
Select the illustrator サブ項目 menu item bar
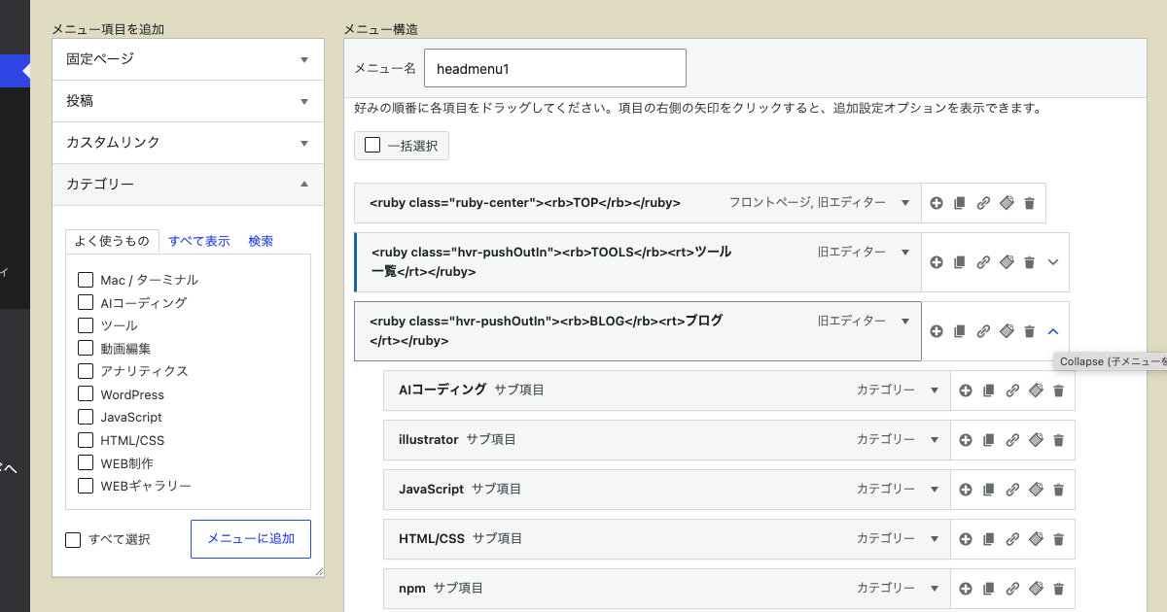tap(666, 440)
